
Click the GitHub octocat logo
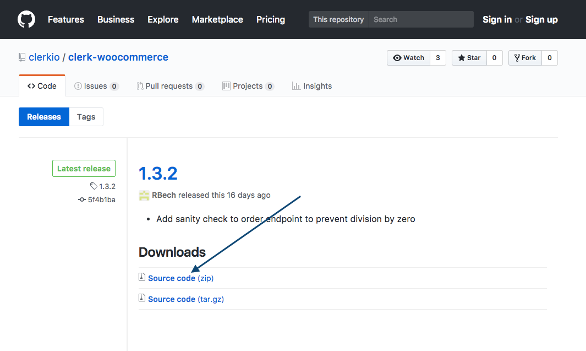click(26, 19)
